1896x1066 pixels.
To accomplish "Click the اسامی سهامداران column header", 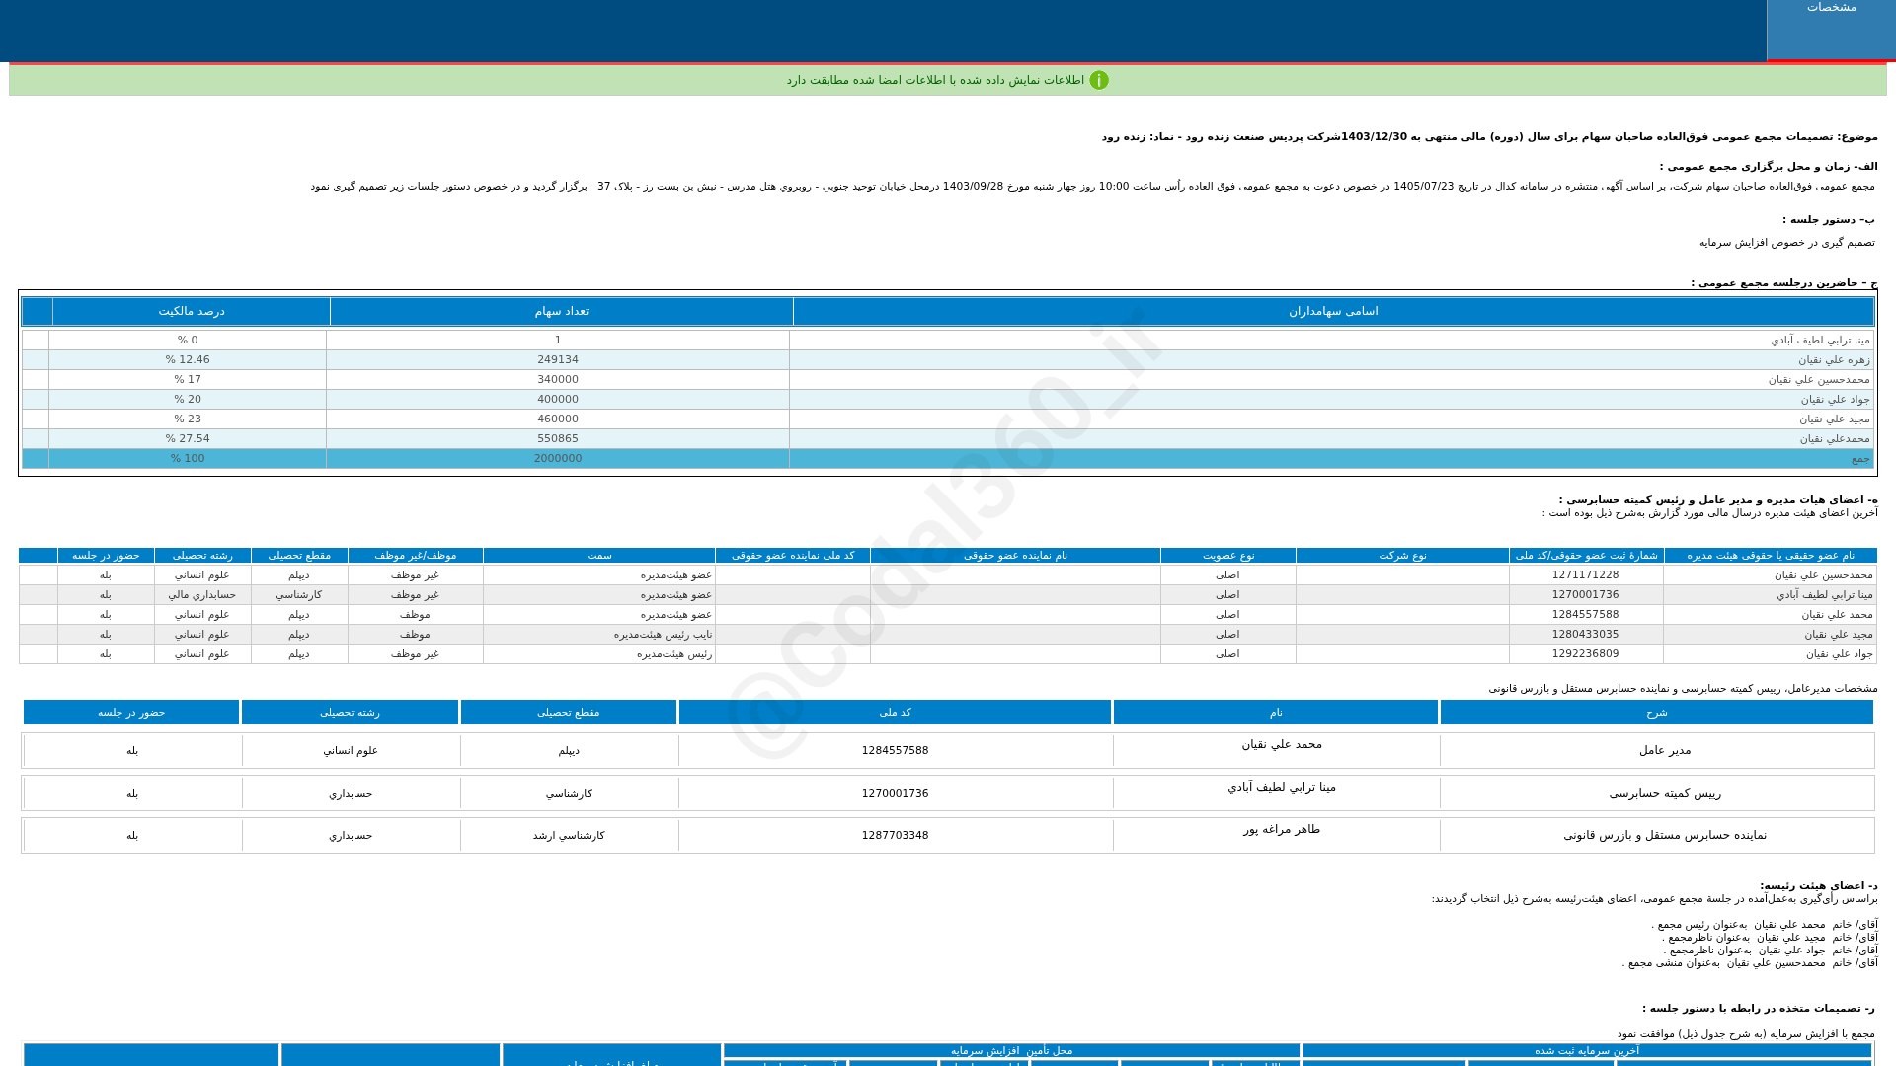I will coord(1333,311).
